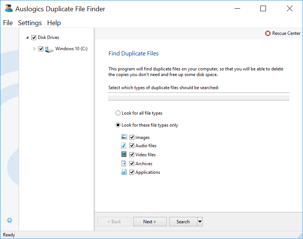
Task: Uncheck the Disk Drives checkbox
Action: [34, 37]
